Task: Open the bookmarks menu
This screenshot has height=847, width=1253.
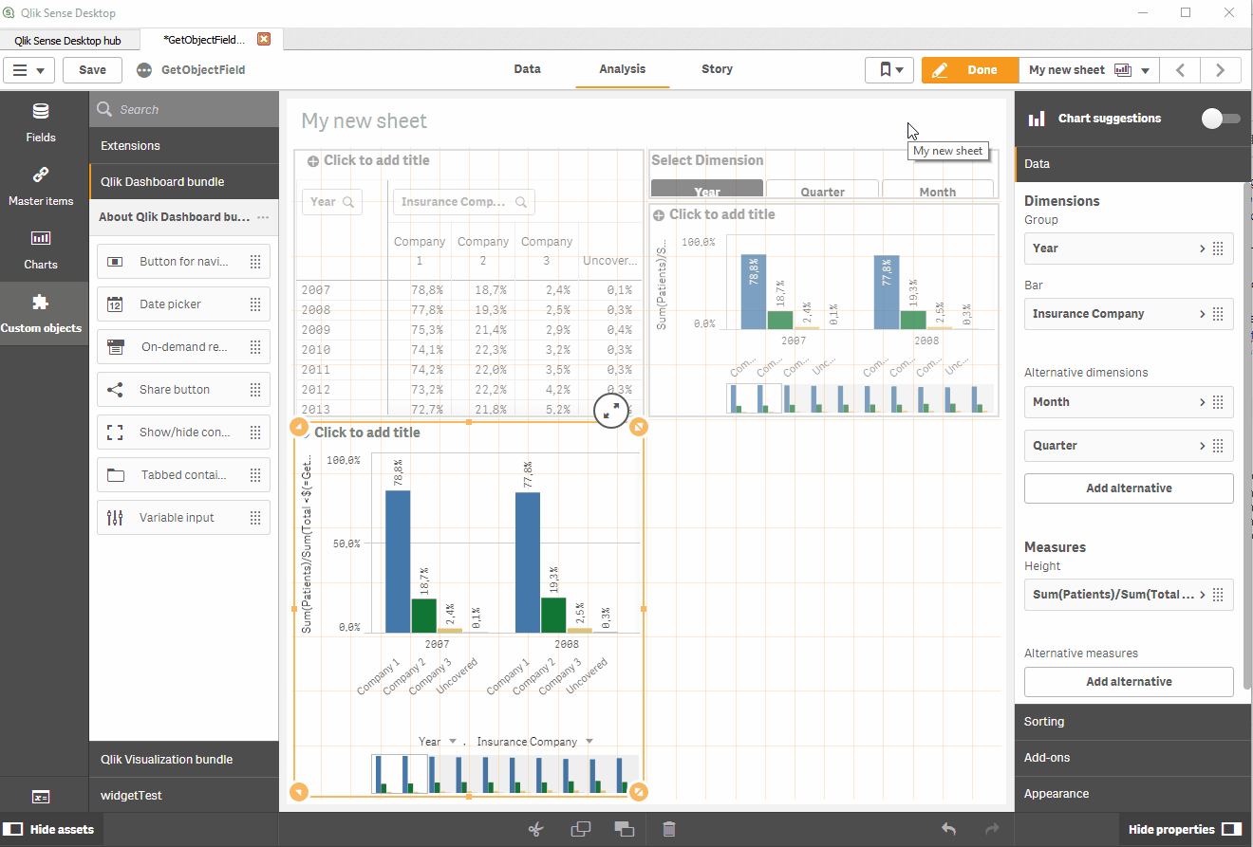Action: point(889,70)
